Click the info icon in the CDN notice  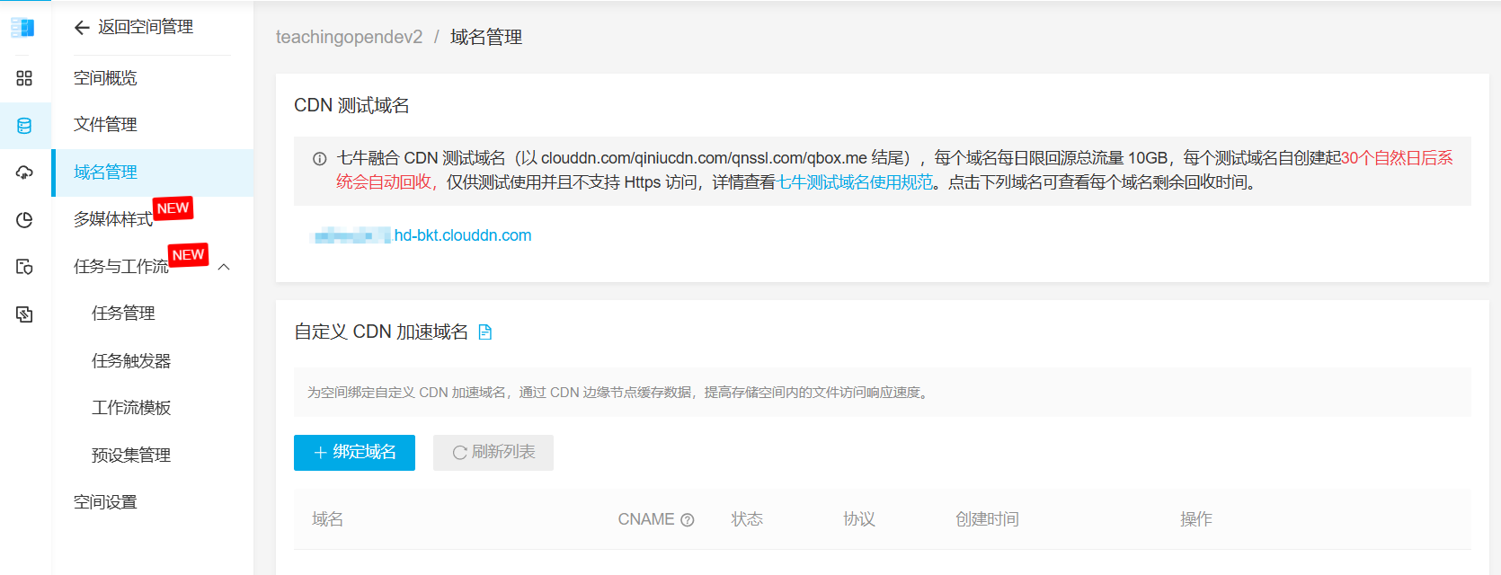[x=319, y=159]
